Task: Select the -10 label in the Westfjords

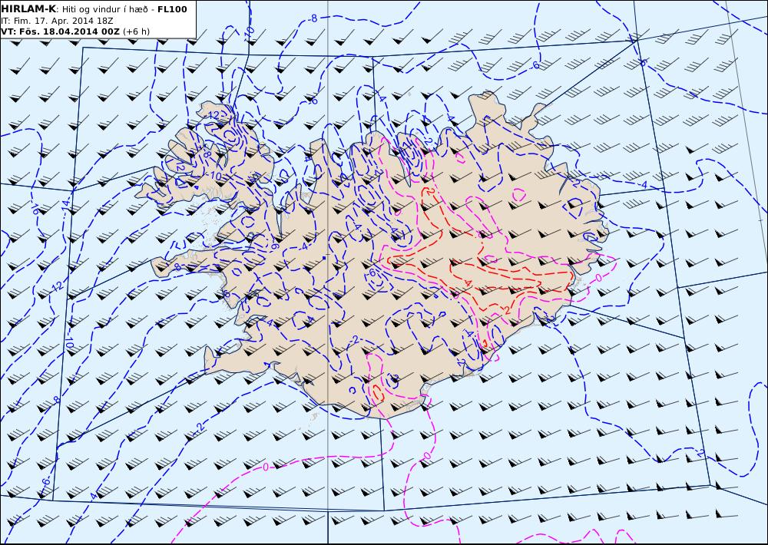Action: click(x=216, y=176)
